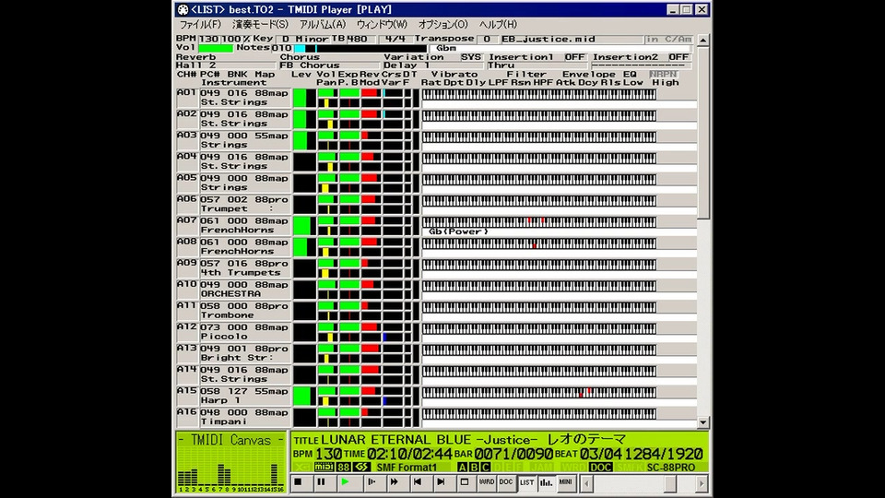Image resolution: width=885 pixels, height=498 pixels.
Task: Open the オプション(O) menu
Action: click(x=443, y=24)
